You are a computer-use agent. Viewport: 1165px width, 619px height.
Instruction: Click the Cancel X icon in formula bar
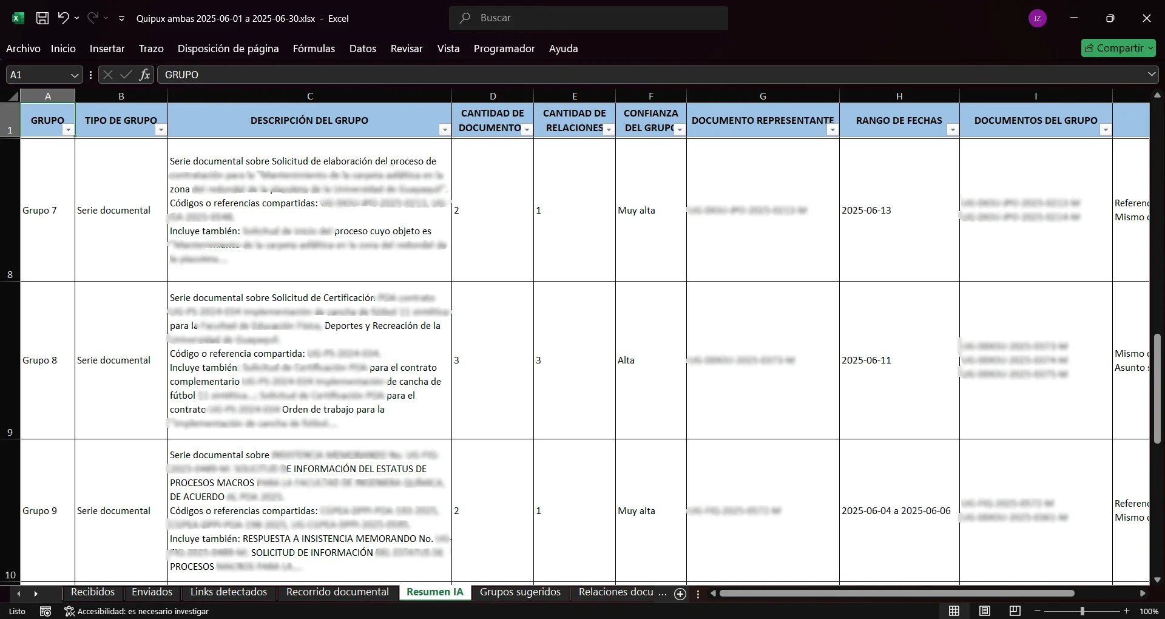(x=108, y=75)
